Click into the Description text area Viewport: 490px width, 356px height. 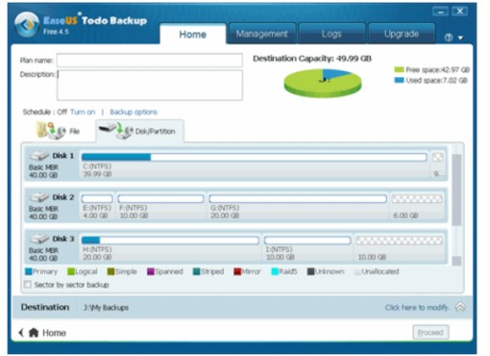150,86
